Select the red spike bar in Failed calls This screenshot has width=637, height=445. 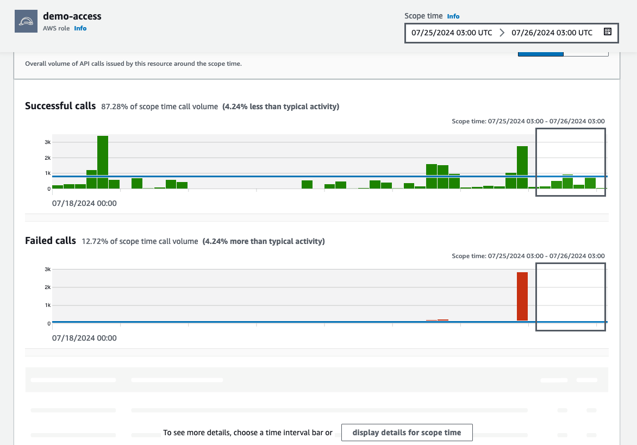click(522, 296)
